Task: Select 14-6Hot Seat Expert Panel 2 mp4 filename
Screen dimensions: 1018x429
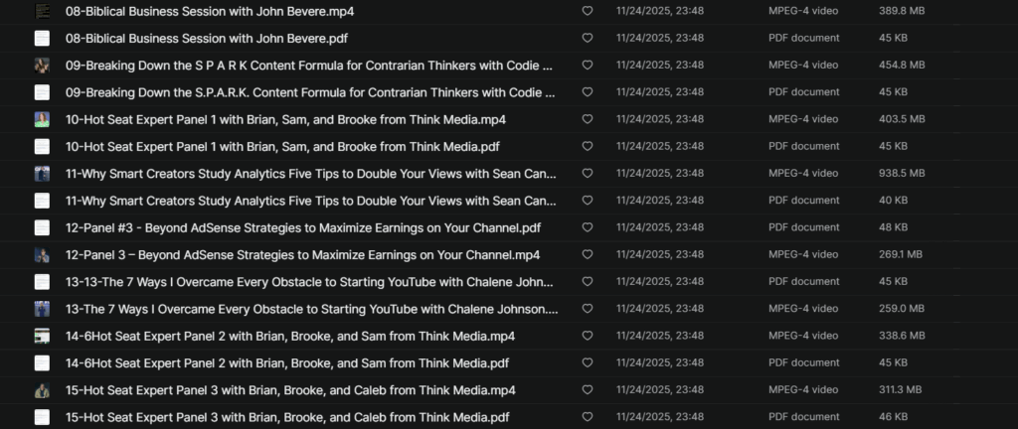Action: click(x=290, y=336)
